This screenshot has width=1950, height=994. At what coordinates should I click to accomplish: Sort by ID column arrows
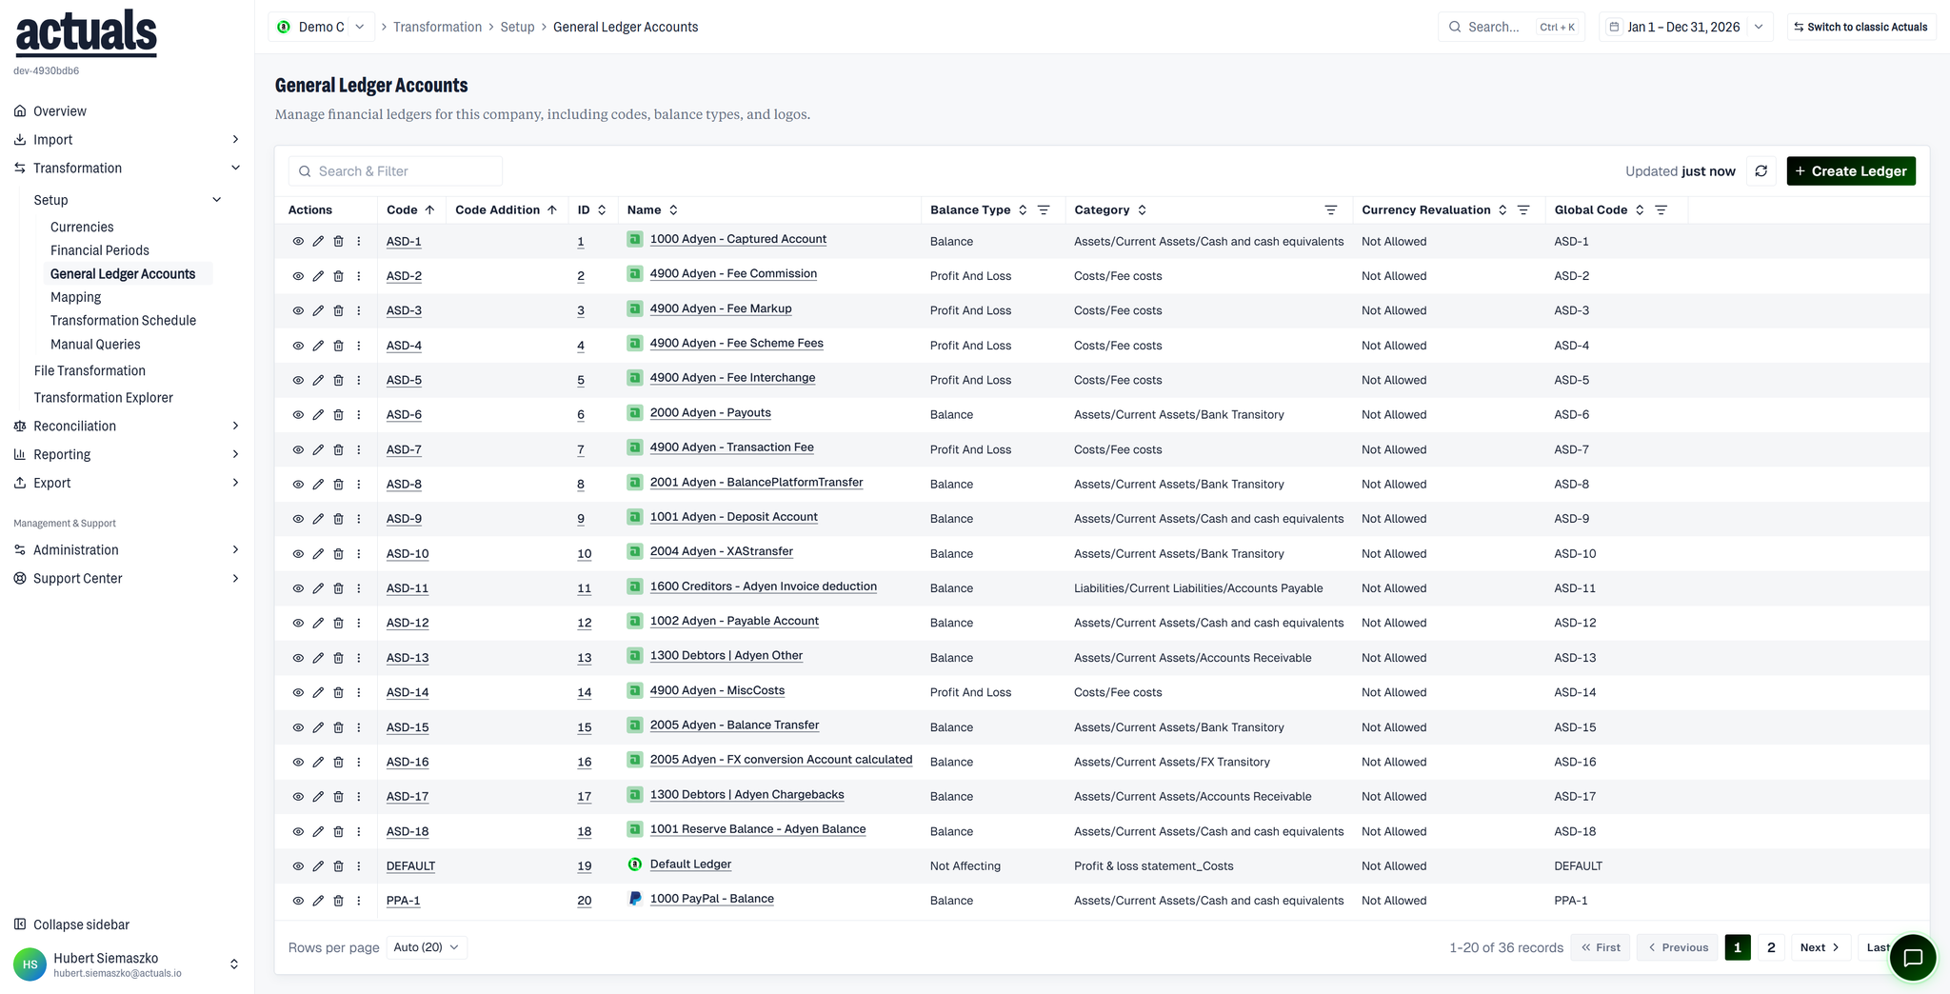tap(602, 210)
